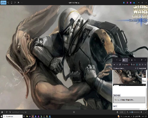Open the file info icon in Photos bottom bar
The image size is (148, 118).
pyautogui.click(x=10, y=112)
